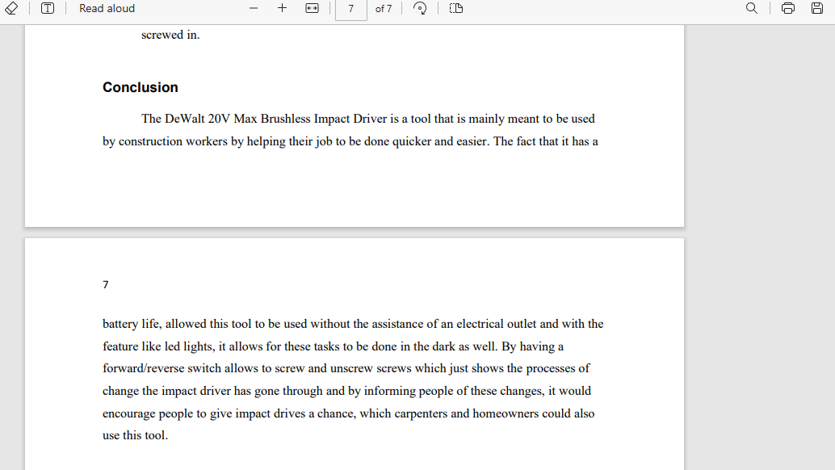Switch page view layout icon
835x470 pixels.
[456, 8]
